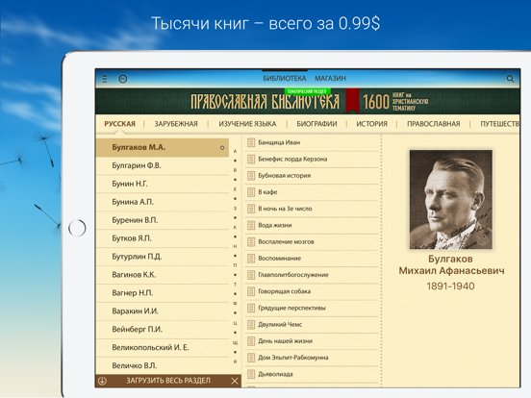Viewport: 531px width, 398px height.
Task: Click red bookmark ribbon in banner
Action: click(352, 100)
